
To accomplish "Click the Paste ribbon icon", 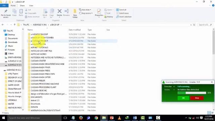I will (x=21, y=13).
